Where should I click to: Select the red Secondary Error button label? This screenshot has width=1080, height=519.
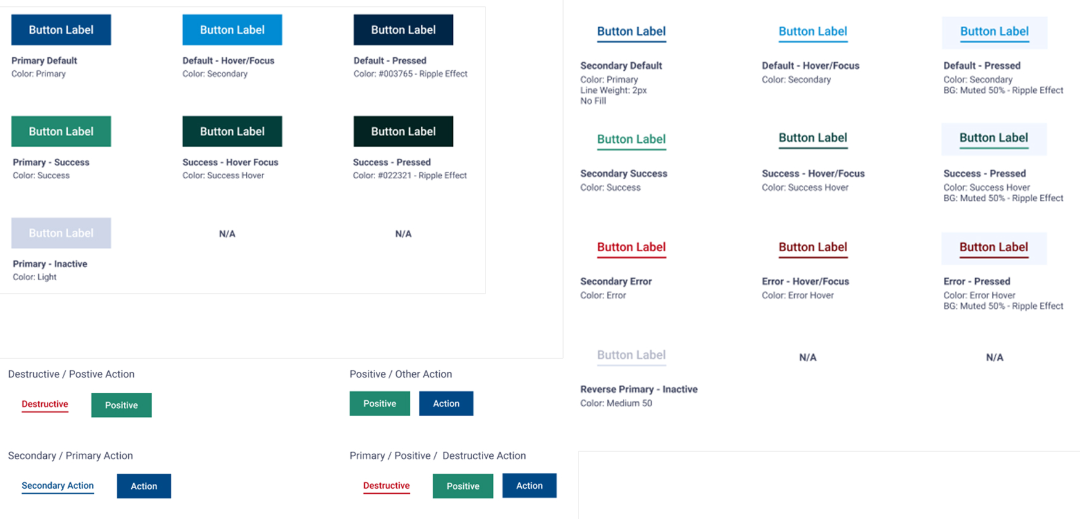pos(631,247)
